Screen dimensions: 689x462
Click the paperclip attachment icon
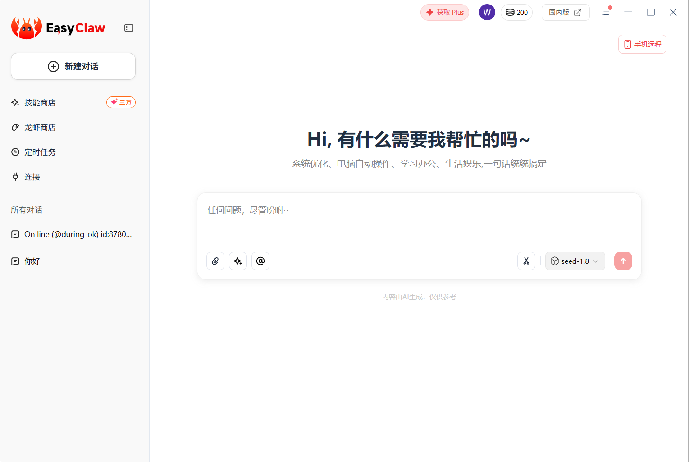click(x=215, y=261)
